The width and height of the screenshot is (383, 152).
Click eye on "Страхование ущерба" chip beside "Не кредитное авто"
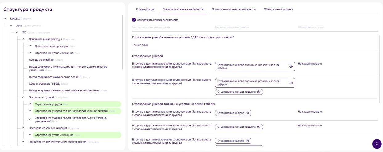247,113
